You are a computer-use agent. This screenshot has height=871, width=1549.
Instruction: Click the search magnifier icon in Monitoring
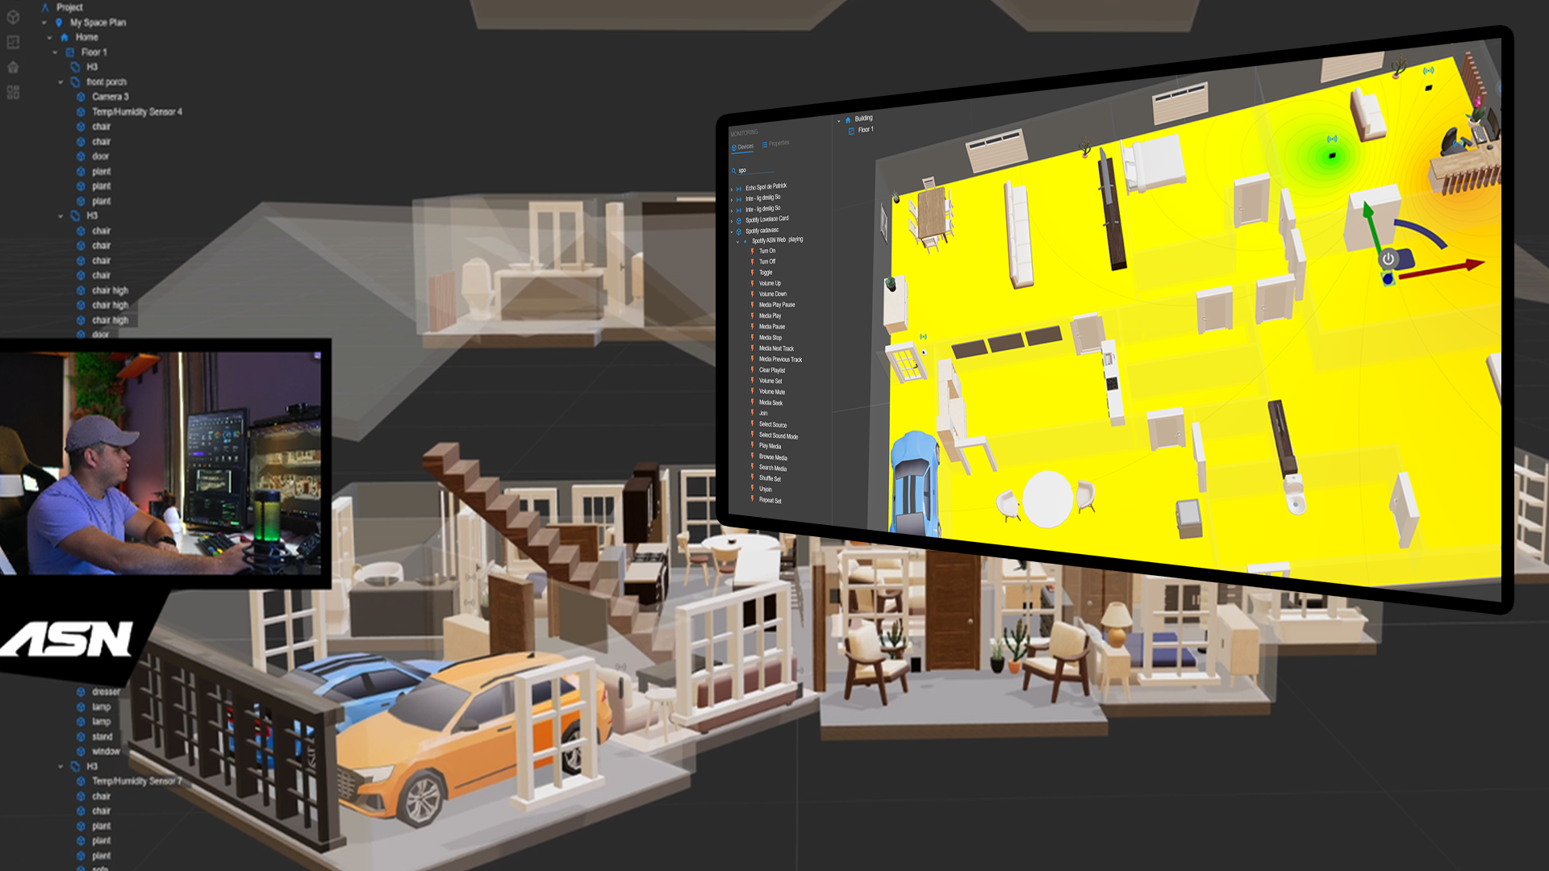(733, 171)
